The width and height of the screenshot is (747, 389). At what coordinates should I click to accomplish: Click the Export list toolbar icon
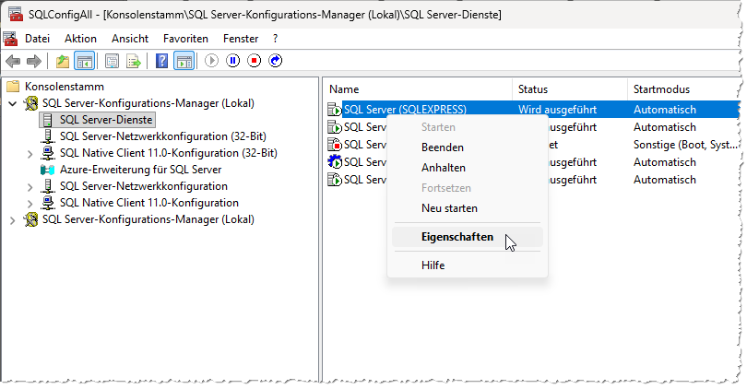[134, 61]
